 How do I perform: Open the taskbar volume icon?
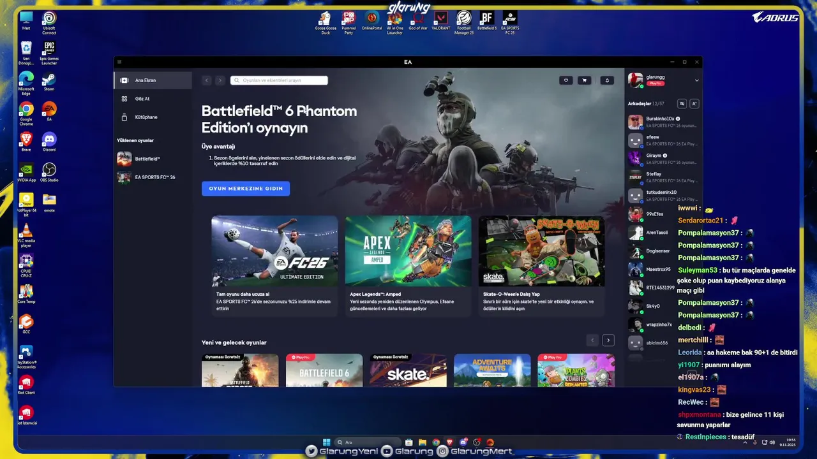click(x=773, y=442)
